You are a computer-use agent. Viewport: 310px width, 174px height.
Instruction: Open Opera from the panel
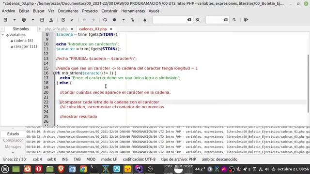pyautogui.click(x=39, y=169)
